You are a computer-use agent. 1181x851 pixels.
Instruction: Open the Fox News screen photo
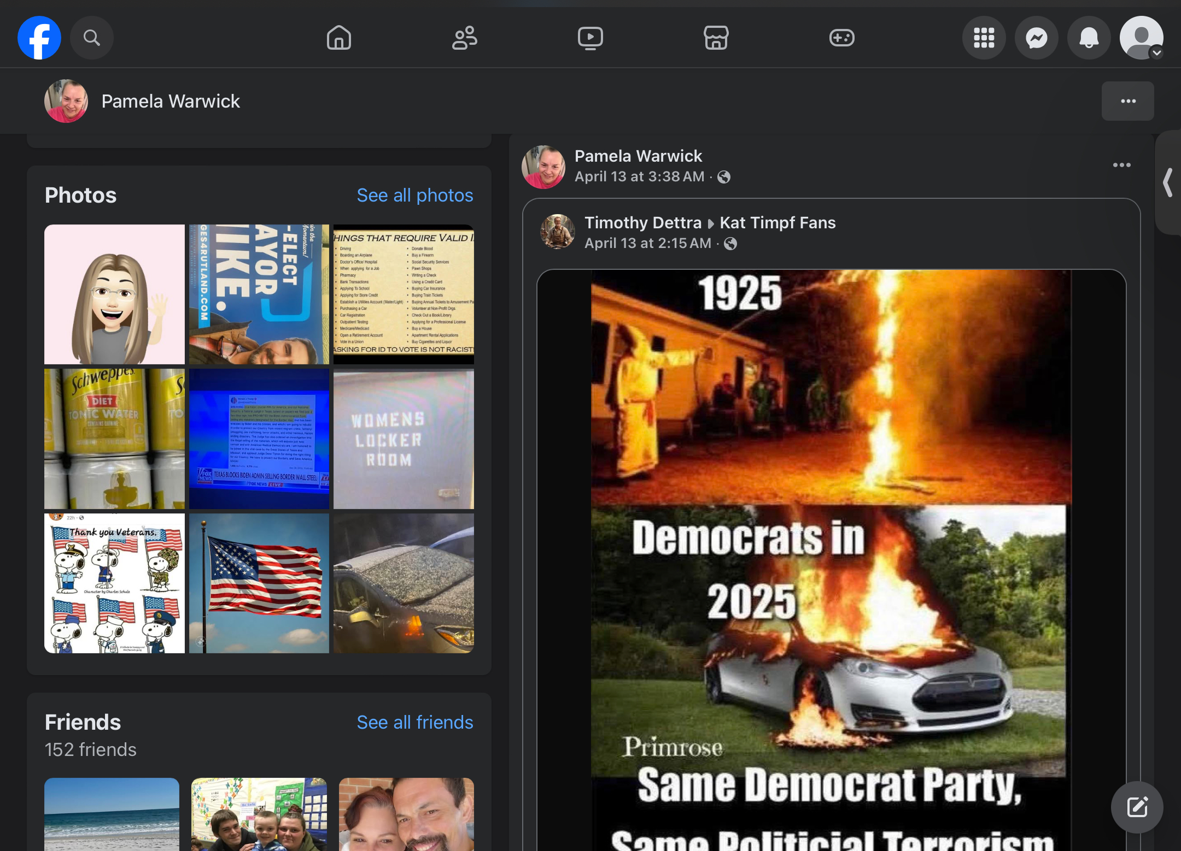tap(259, 439)
